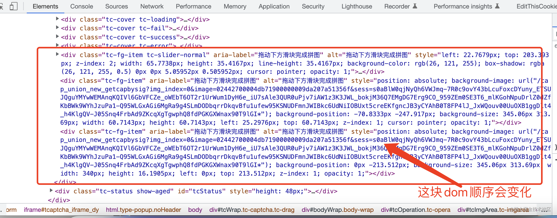The width and height of the screenshot is (557, 218).
Task: Open the Sources tab
Action: (116, 6)
